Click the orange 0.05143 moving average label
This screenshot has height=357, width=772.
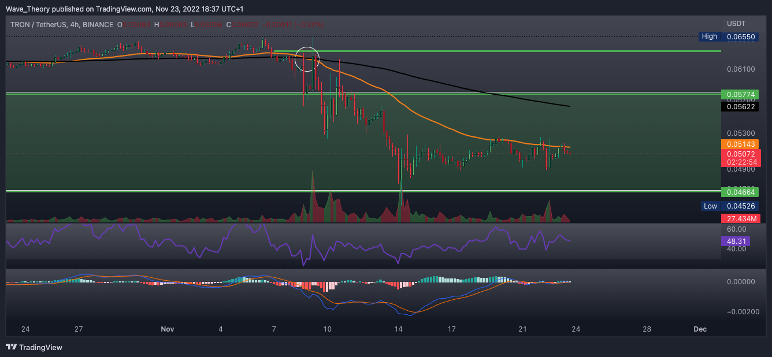[x=740, y=144]
